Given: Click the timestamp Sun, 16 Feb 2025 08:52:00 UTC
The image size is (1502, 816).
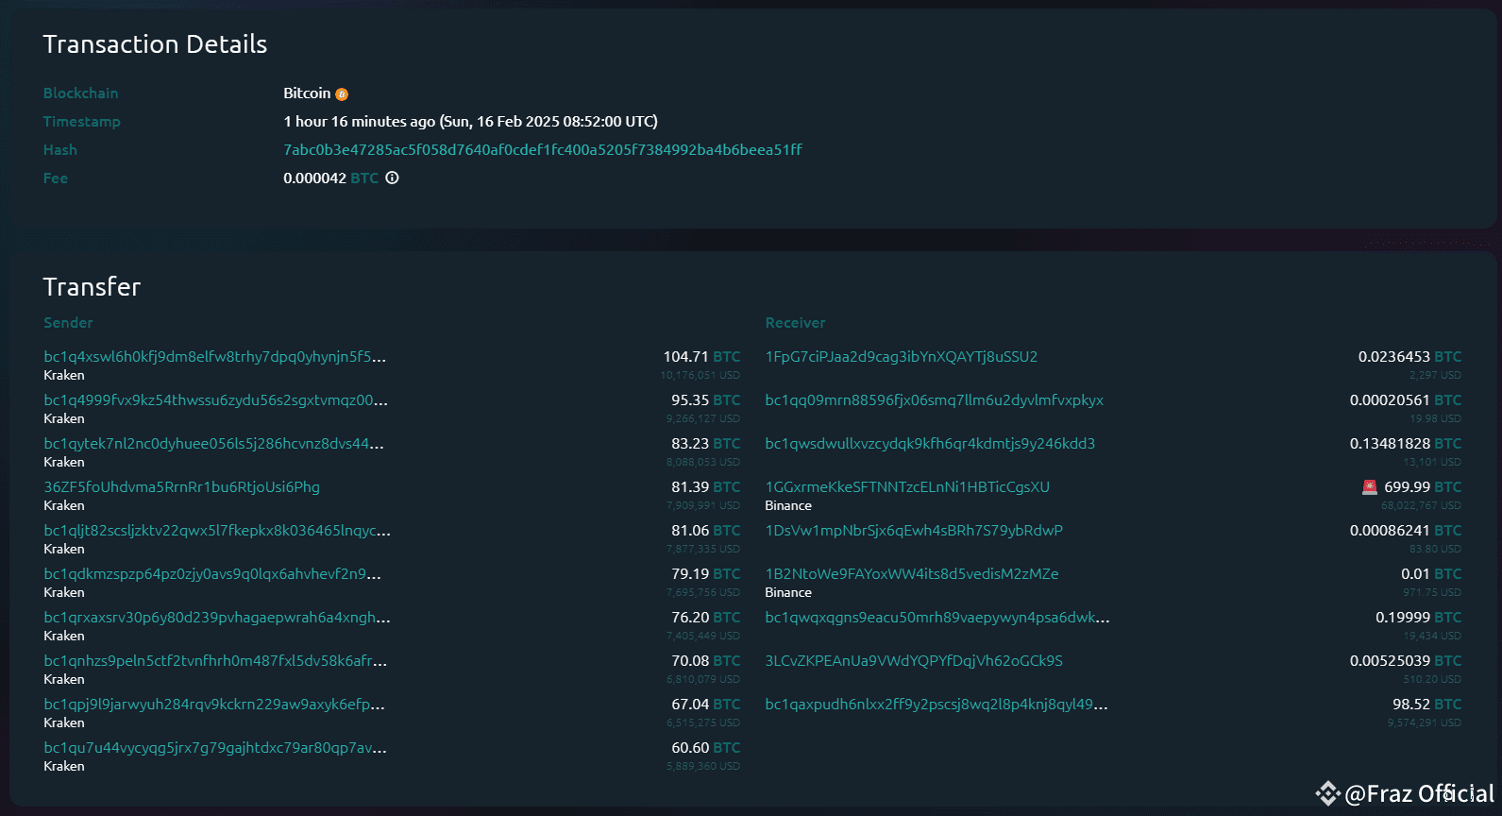Looking at the screenshot, I should pos(548,121).
